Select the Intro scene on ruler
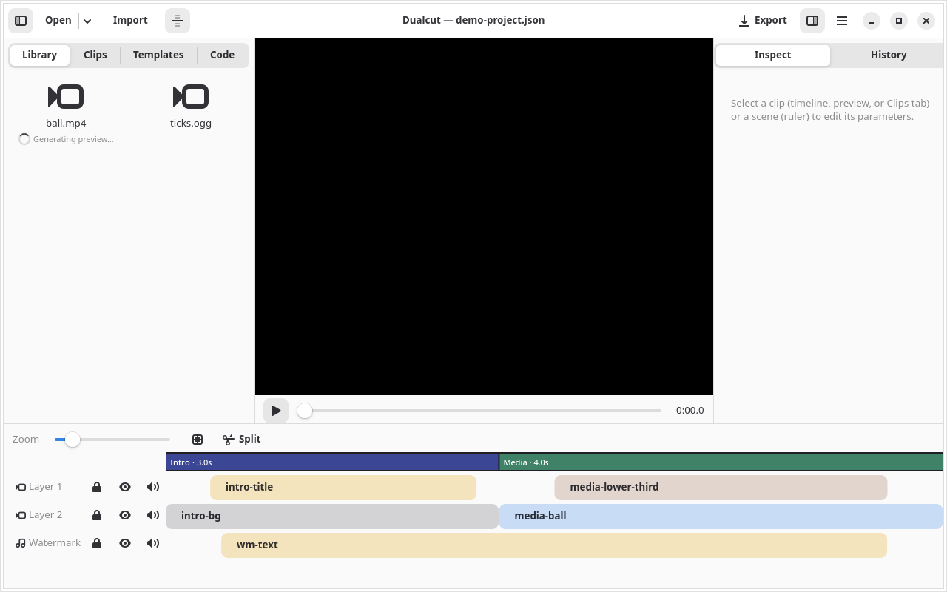This screenshot has width=947, height=592. coord(332,462)
